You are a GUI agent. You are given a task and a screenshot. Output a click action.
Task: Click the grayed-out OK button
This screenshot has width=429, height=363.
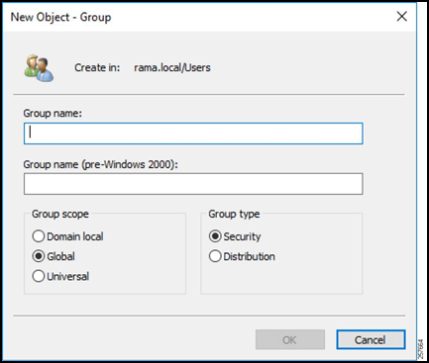(290, 339)
